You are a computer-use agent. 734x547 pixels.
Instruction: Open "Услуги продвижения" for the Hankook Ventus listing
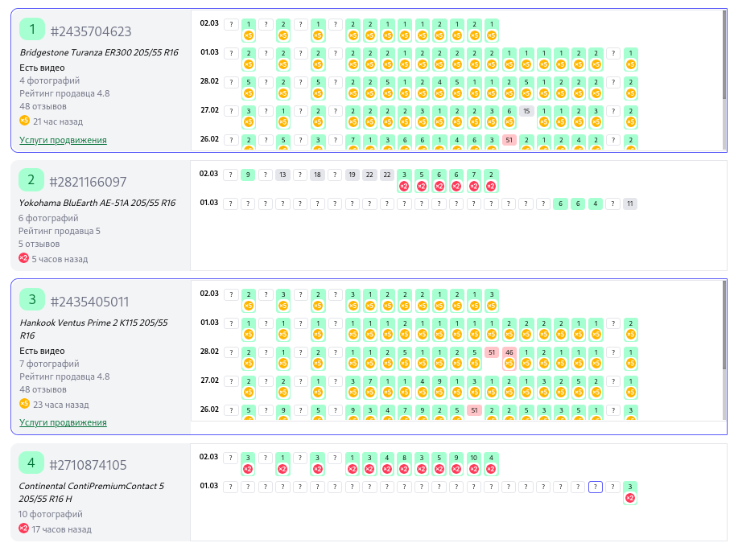tap(63, 422)
